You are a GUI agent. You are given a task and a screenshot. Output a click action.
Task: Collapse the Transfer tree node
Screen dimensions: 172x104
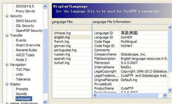(7, 36)
